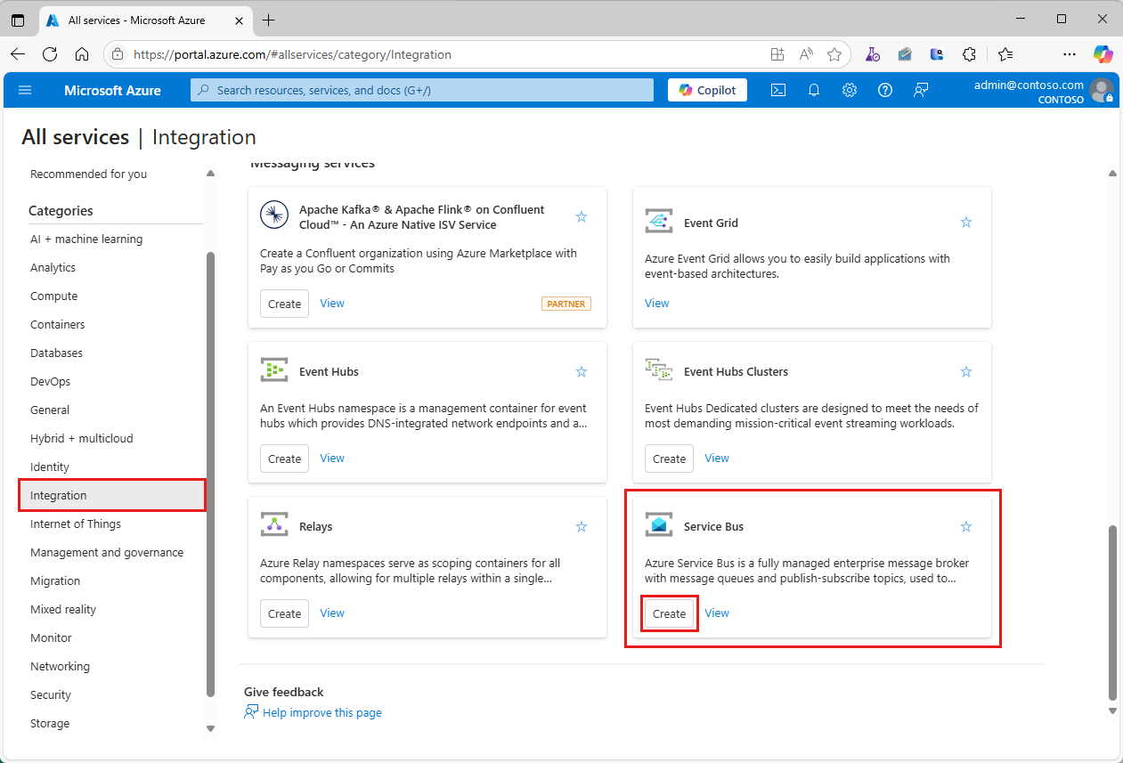Open the Azure portal hamburger menu
The image size is (1123, 763).
point(25,90)
